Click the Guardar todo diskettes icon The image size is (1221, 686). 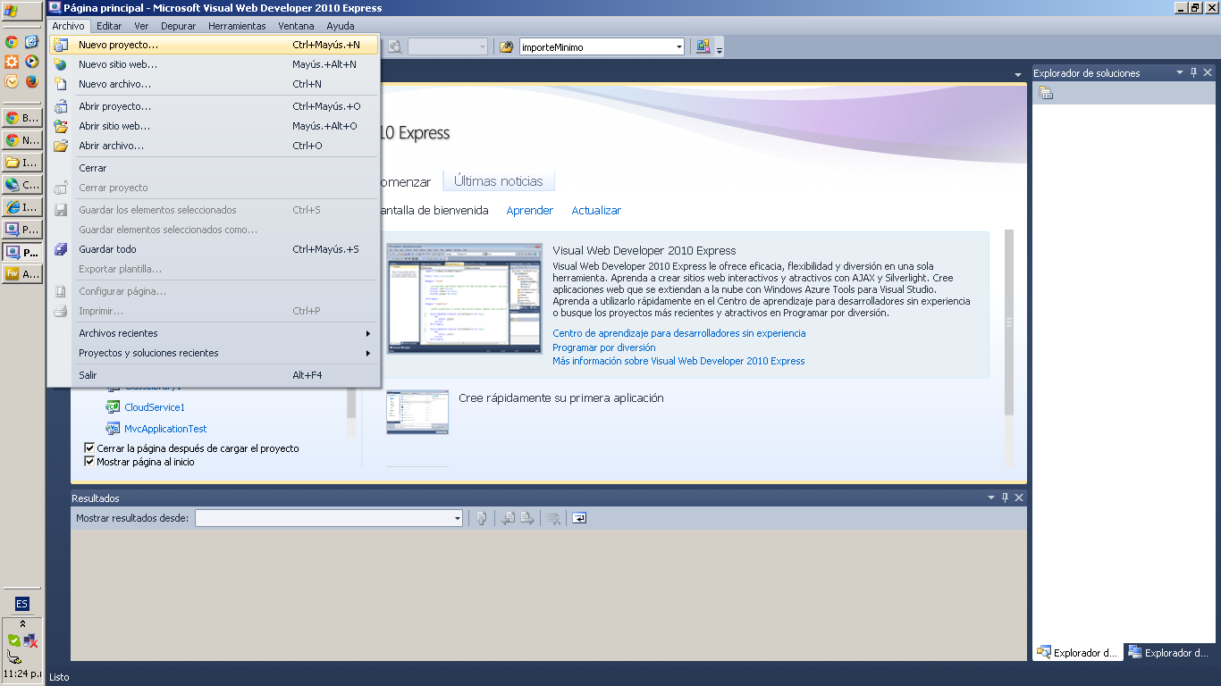61,249
